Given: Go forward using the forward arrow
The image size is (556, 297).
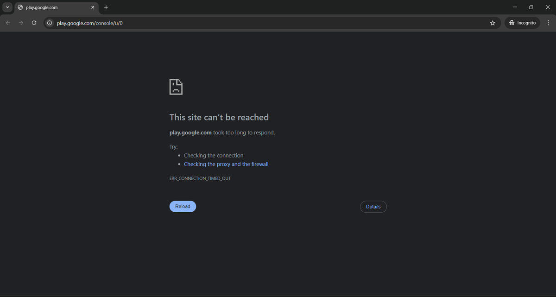Looking at the screenshot, I should (21, 23).
